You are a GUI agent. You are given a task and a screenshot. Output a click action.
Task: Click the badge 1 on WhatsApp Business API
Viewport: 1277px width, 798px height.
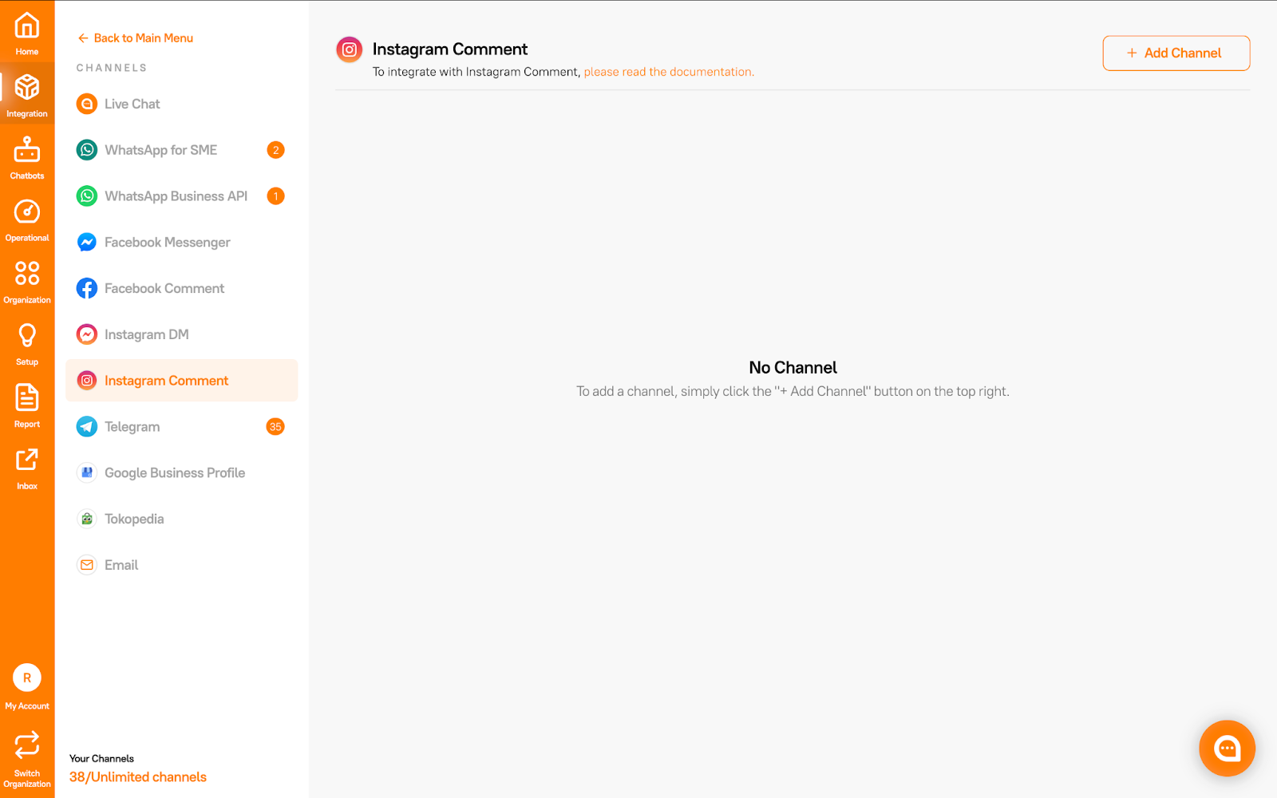[x=275, y=196]
